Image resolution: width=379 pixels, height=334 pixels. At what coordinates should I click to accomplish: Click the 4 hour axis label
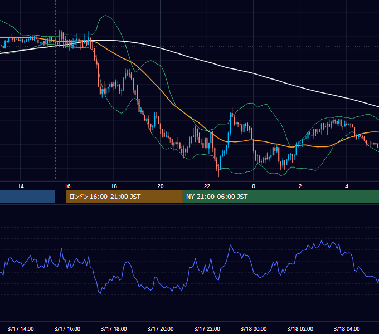[x=347, y=186]
